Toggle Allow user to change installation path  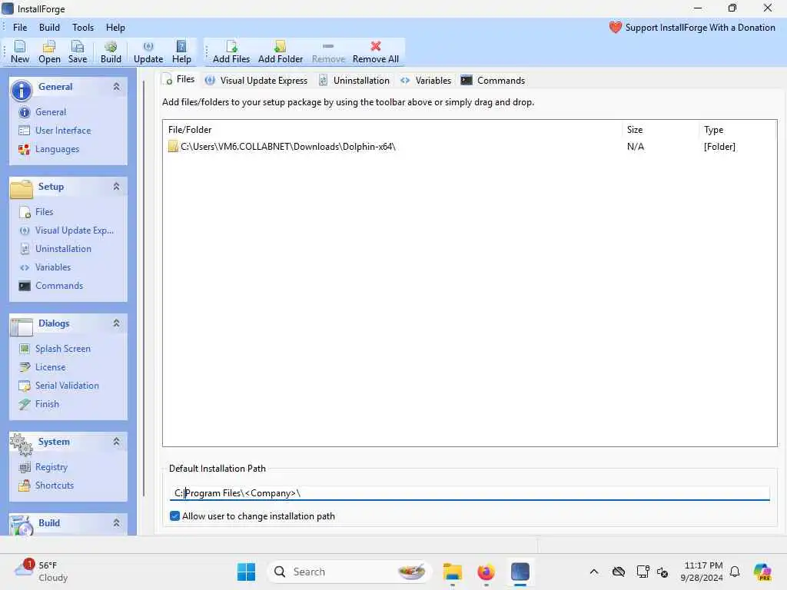174,516
